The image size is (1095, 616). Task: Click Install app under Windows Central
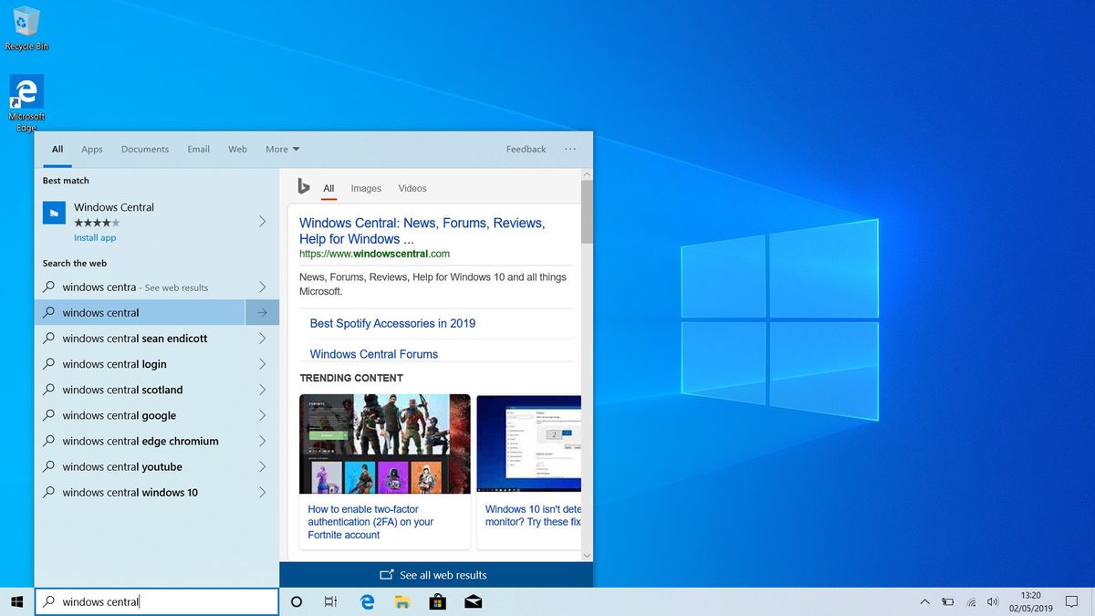click(x=94, y=237)
